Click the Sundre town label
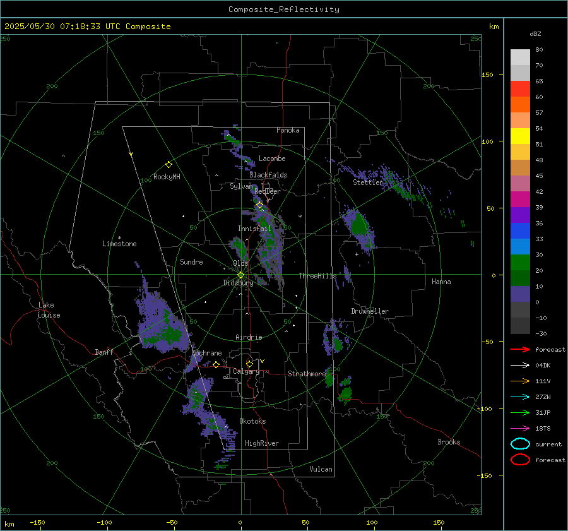The height and width of the screenshot is (531, 568). click(x=191, y=261)
